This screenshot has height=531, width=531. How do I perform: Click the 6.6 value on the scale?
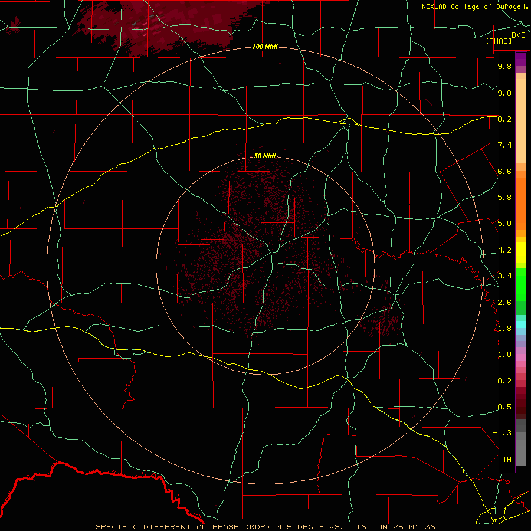click(x=504, y=171)
